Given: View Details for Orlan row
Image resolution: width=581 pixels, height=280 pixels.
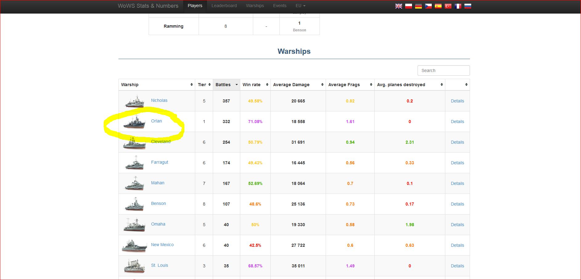Looking at the screenshot, I should pos(457,122).
